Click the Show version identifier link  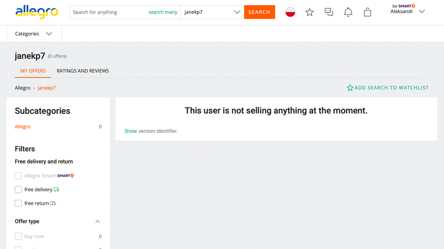131,131
